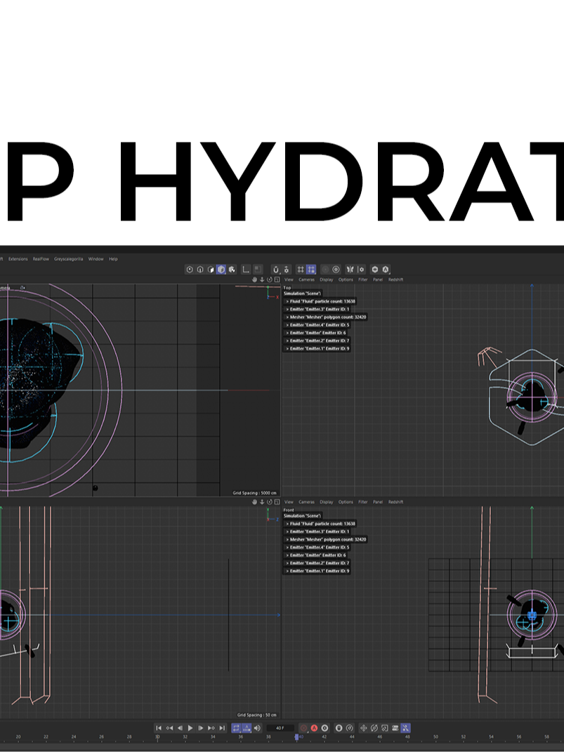Click the current frame field showing 40 F
The image size is (564, 752).
[x=280, y=728]
